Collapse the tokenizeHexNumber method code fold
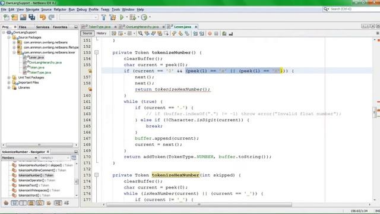Image resolution: width=380 pixels, height=214 pixels. [x=96, y=175]
